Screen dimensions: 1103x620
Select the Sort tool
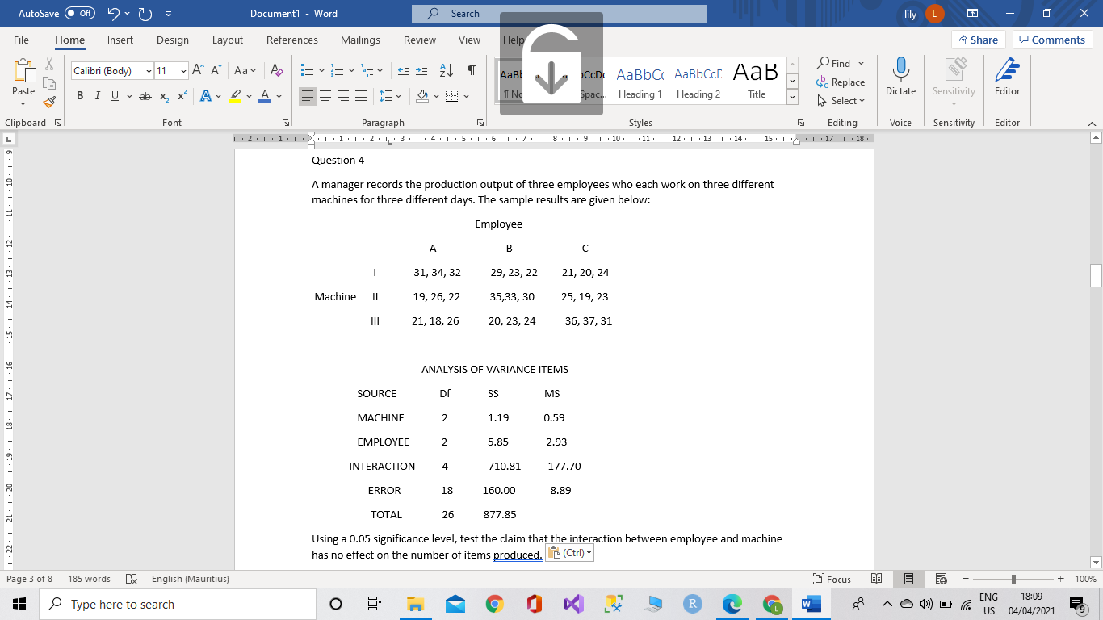click(446, 71)
